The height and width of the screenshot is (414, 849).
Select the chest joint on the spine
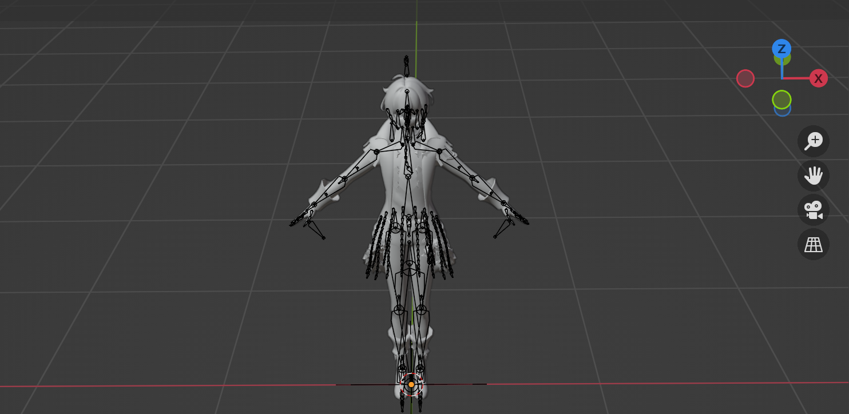[408, 177]
